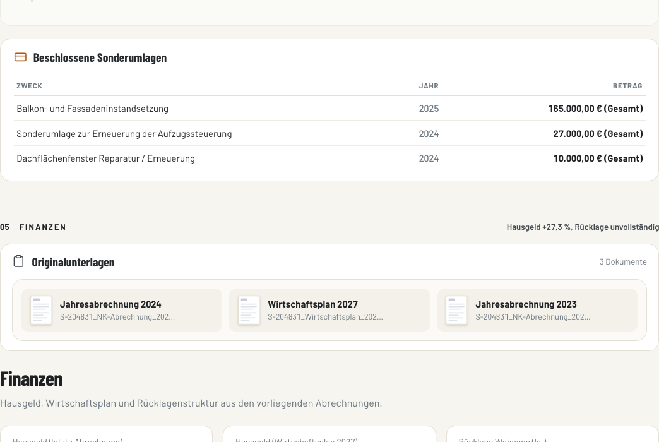Click file name S-204831_Wirtschaftsplan_202...
The height and width of the screenshot is (442, 659).
pos(325,317)
